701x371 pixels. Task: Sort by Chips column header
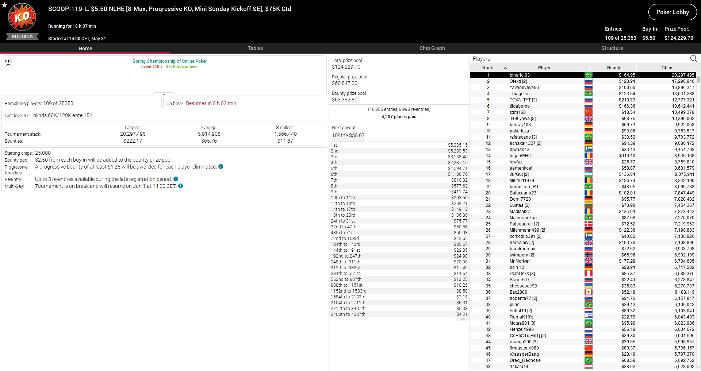click(x=667, y=68)
